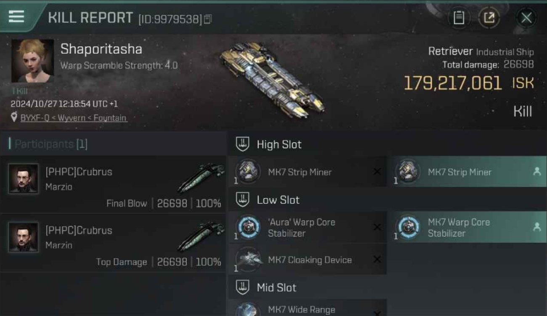Click the X beside MK7 Cloaking Device
The height and width of the screenshot is (316, 547).
coord(377,260)
